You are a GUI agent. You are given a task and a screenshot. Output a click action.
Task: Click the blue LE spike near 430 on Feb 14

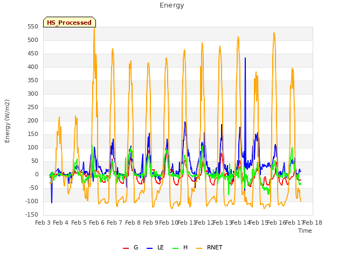(245, 59)
